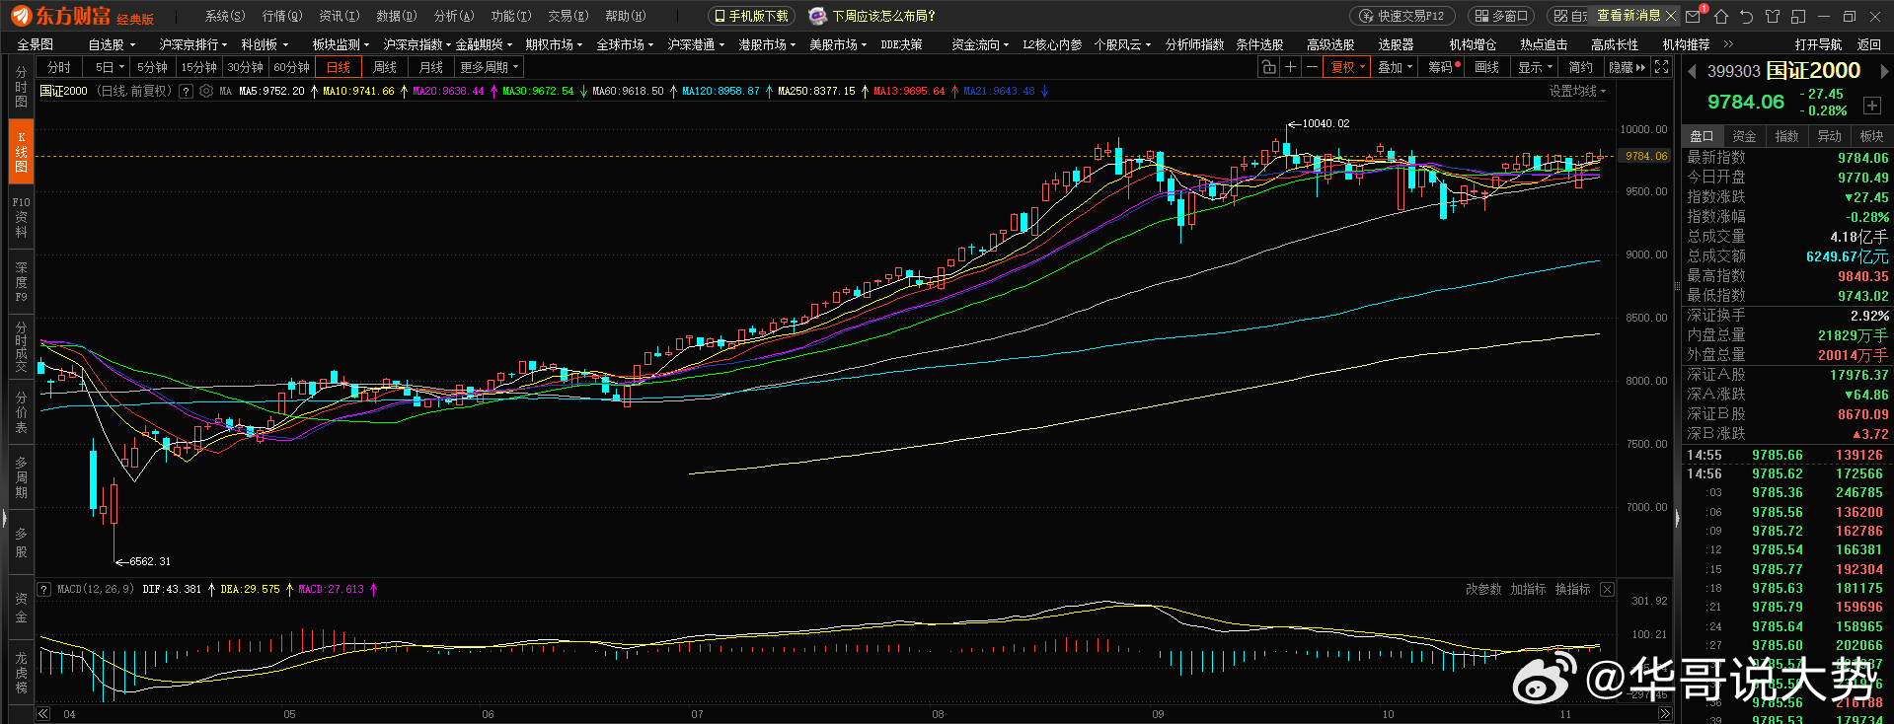Screen dimensions: 1894x724
Task: Click the 画线 drawing tool button
Action: (1486, 67)
